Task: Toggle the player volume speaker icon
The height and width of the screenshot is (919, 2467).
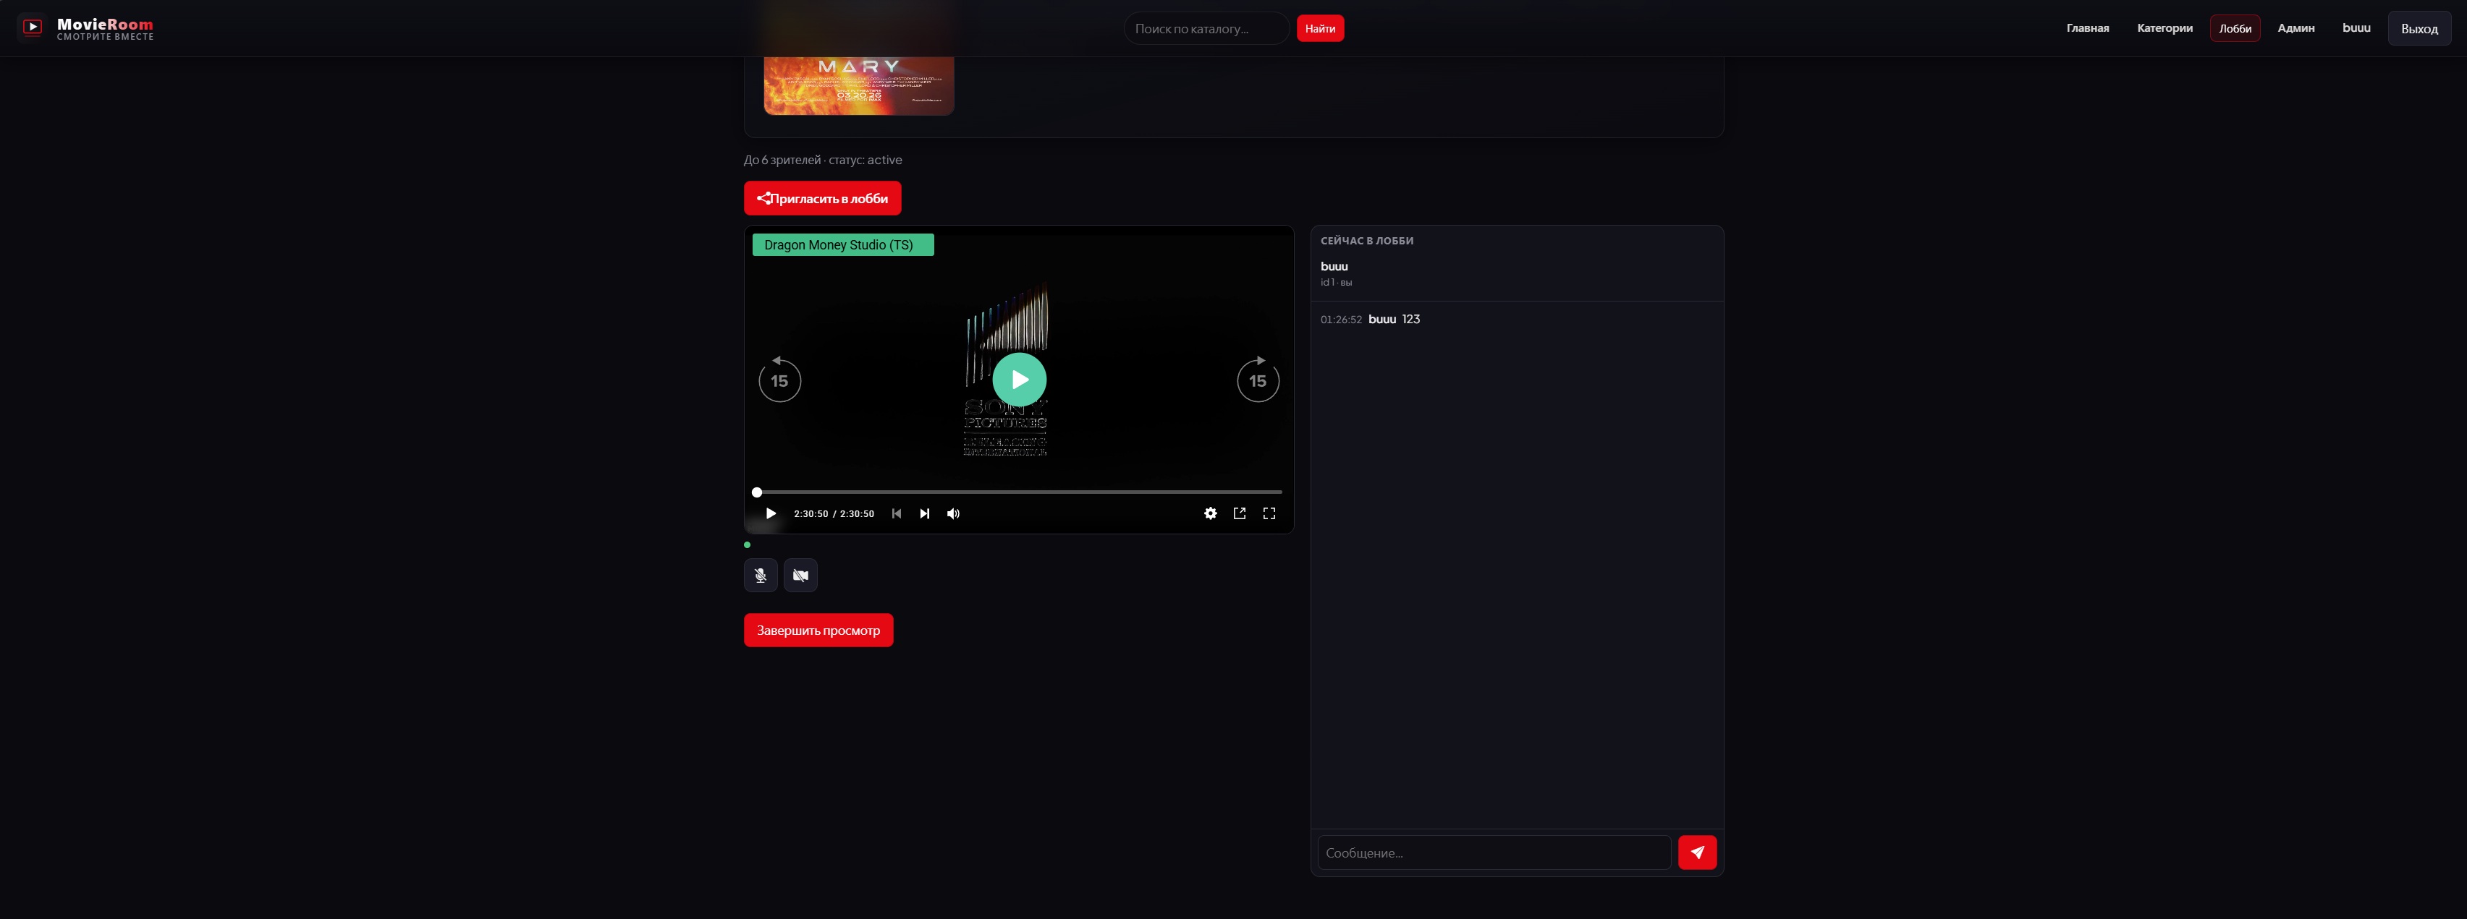Action: coord(953,514)
